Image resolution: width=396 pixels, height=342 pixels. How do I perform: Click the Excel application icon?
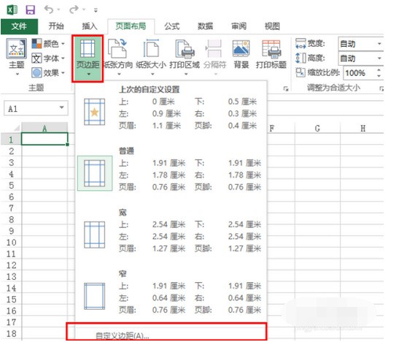(x=12, y=10)
